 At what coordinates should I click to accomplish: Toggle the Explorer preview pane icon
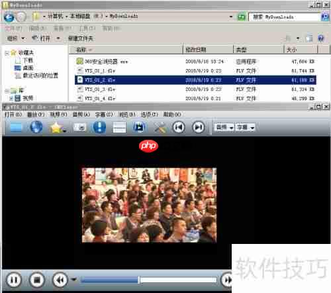[309, 38]
